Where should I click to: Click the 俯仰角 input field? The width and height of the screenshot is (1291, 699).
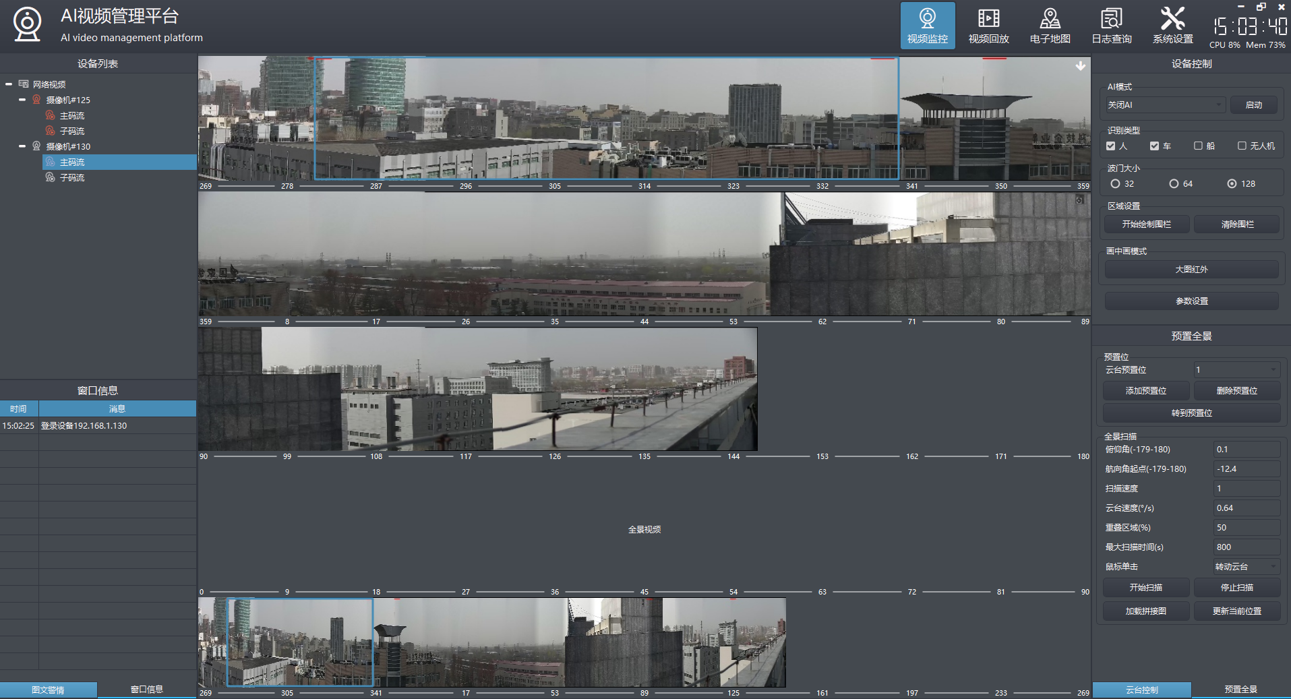click(x=1246, y=450)
